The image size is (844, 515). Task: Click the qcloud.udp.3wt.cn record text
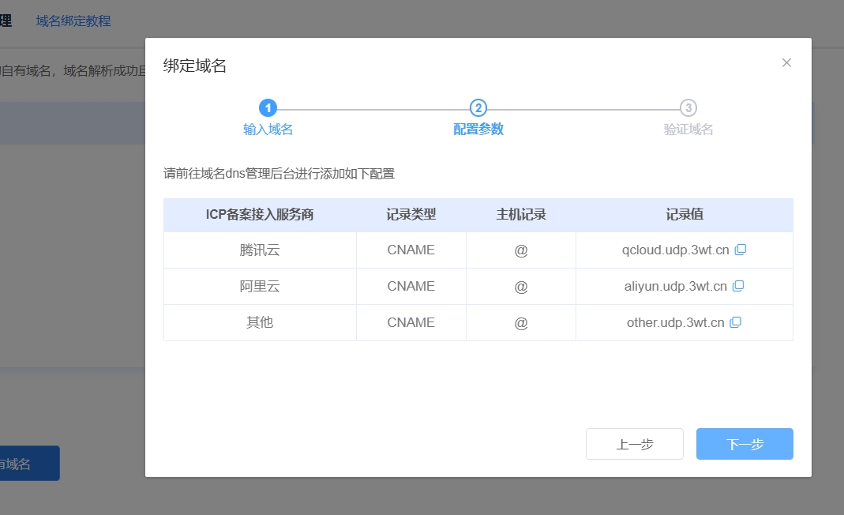tap(675, 250)
